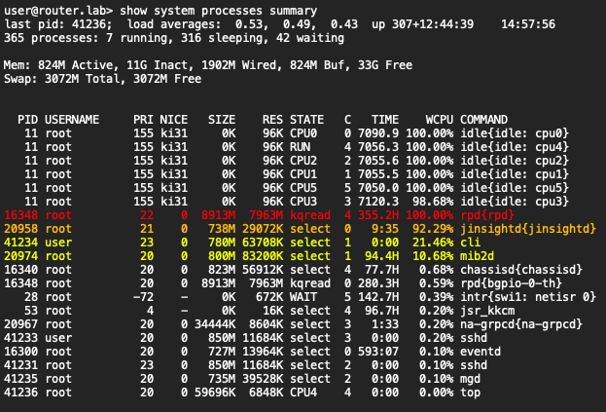This screenshot has height=412, width=606.
Task: Click the WCPU column header
Action: tap(440, 120)
